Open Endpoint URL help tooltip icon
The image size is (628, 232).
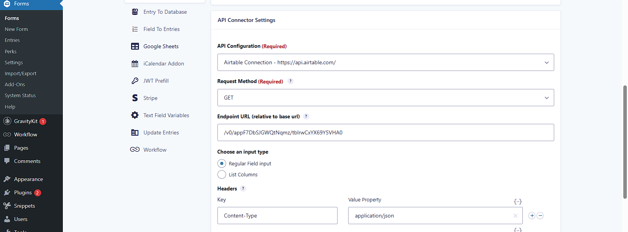pyautogui.click(x=306, y=116)
